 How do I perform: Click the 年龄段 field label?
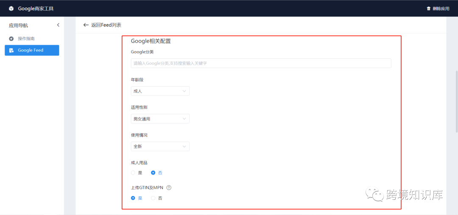pos(137,79)
